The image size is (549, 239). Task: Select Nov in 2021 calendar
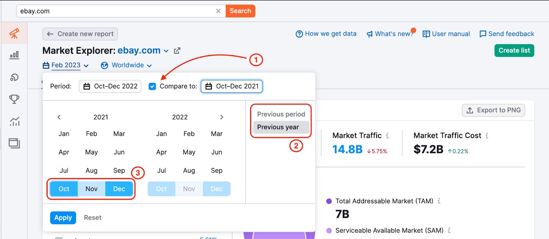[x=92, y=189]
